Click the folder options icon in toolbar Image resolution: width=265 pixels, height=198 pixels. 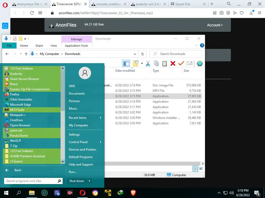[136, 63]
